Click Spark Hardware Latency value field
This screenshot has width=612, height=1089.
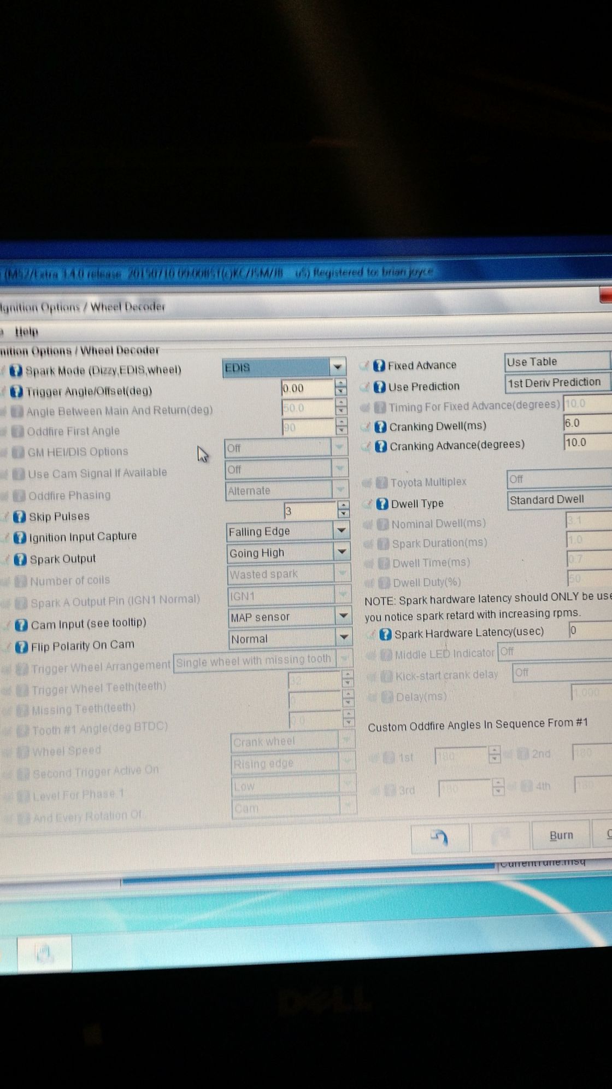click(x=591, y=630)
